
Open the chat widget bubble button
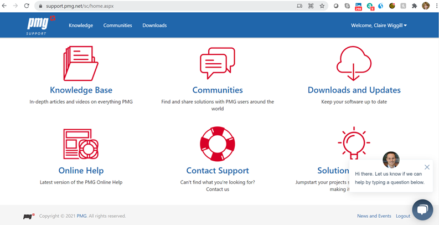pos(422,210)
